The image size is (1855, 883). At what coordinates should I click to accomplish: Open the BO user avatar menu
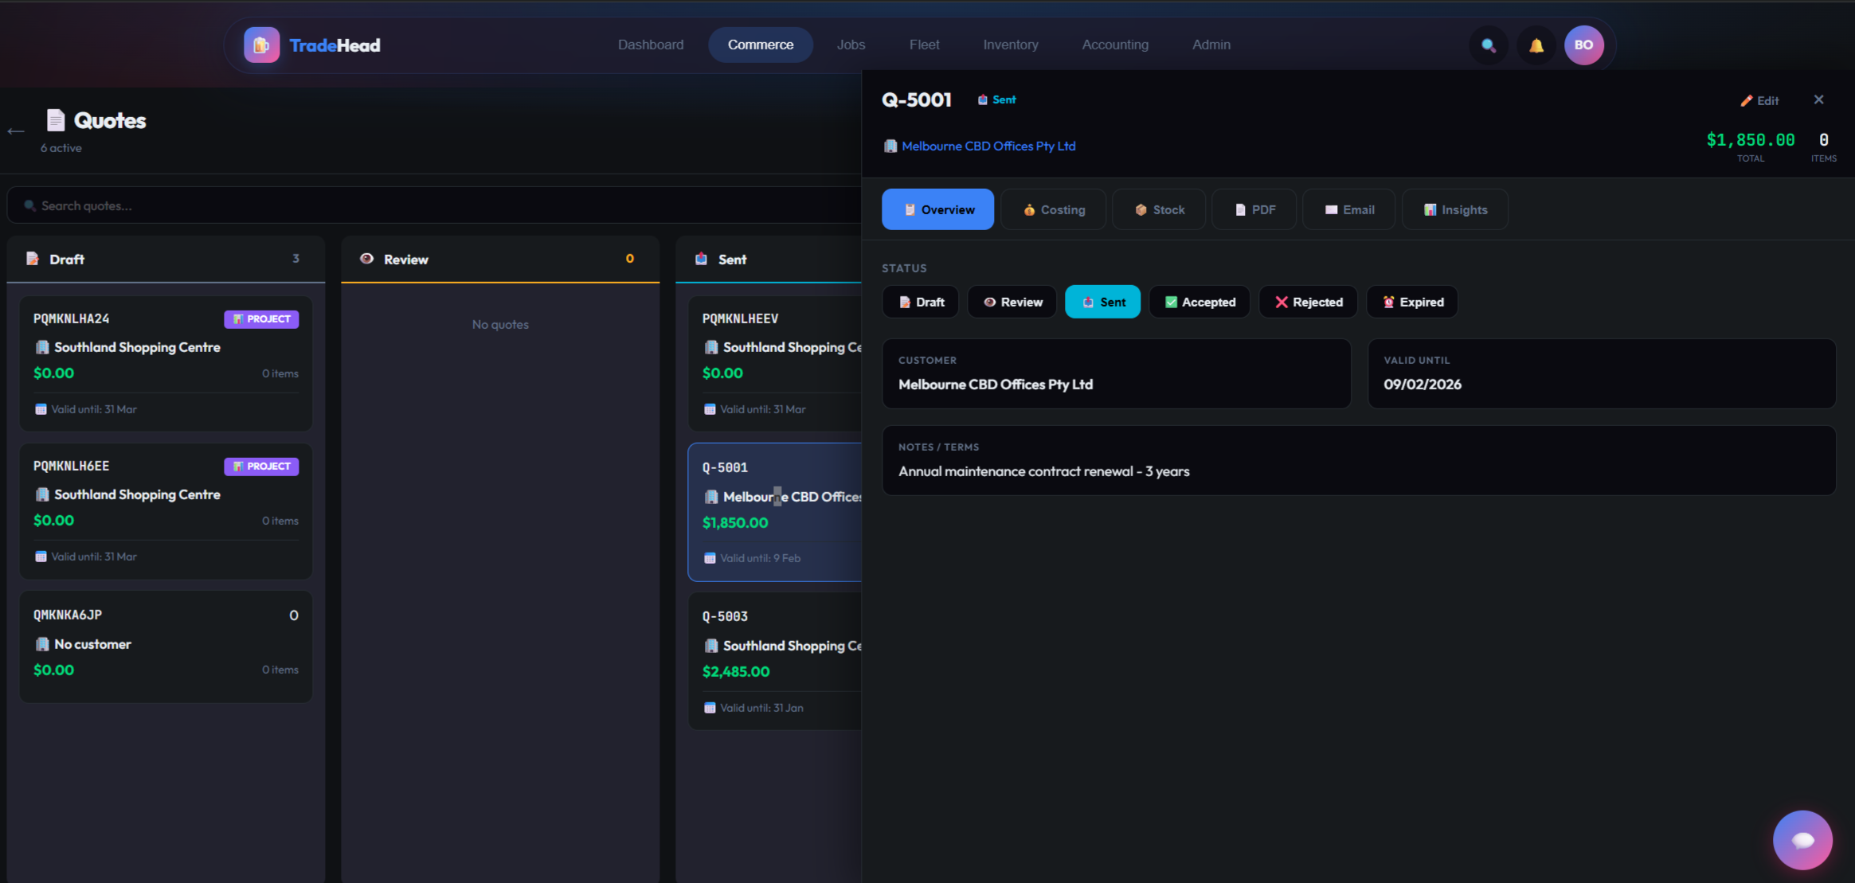1583,45
